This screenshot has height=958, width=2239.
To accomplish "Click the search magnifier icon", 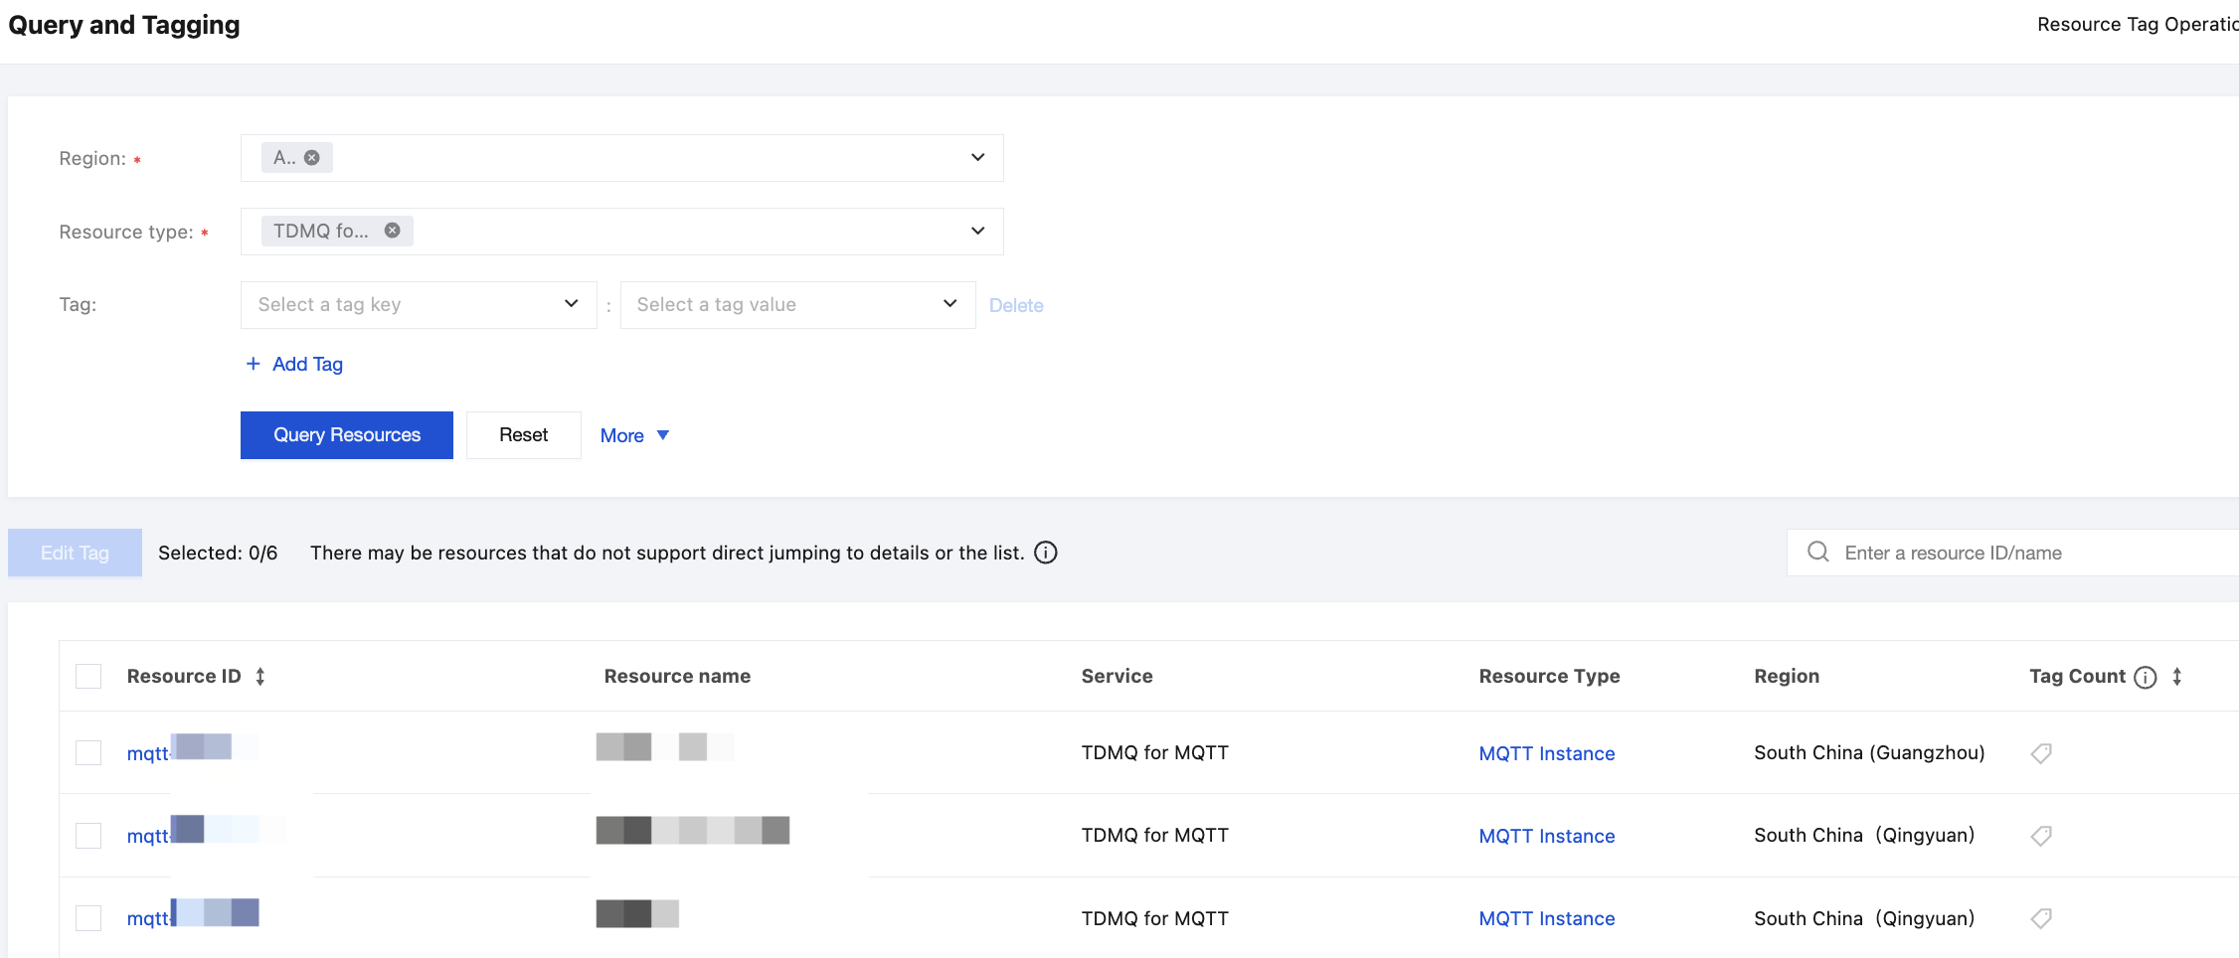I will [1818, 553].
